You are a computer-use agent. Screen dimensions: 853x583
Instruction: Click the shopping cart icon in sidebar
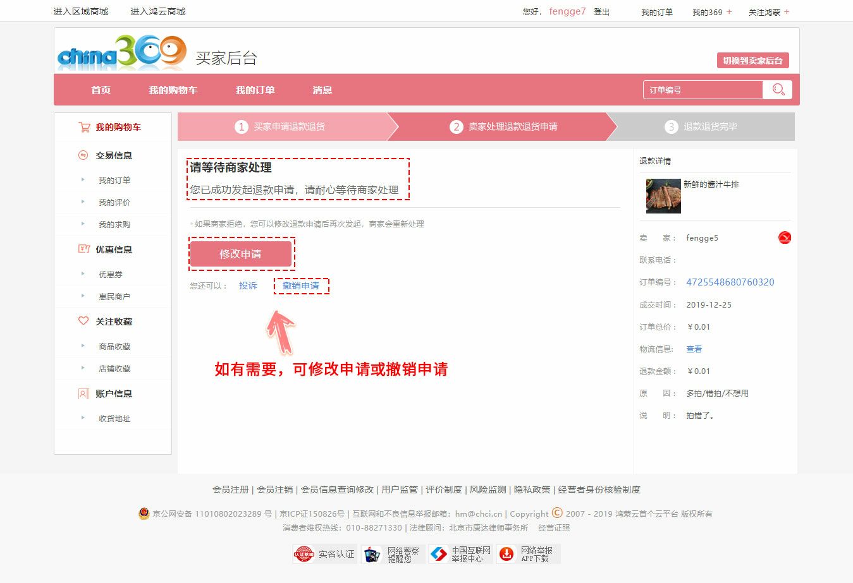[84, 127]
